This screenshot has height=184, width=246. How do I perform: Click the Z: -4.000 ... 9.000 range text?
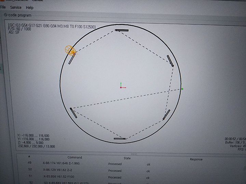point(31,143)
